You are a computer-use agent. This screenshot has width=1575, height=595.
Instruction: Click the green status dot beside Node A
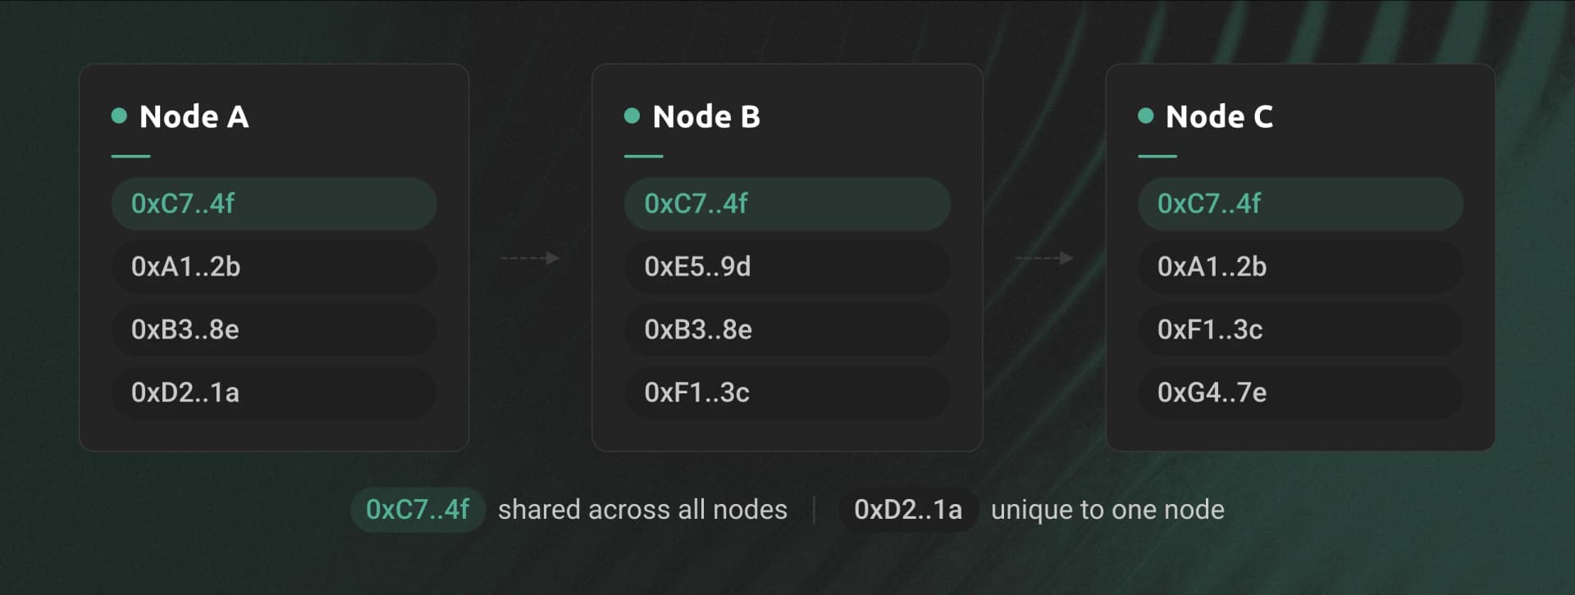coord(119,116)
